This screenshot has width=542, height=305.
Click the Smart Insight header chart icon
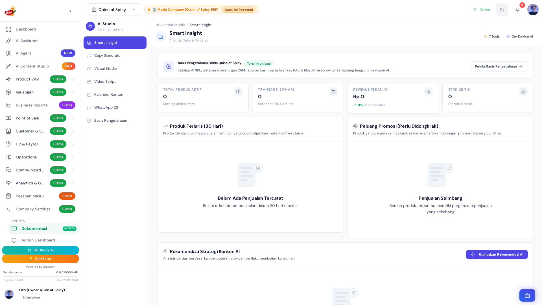point(161,36)
